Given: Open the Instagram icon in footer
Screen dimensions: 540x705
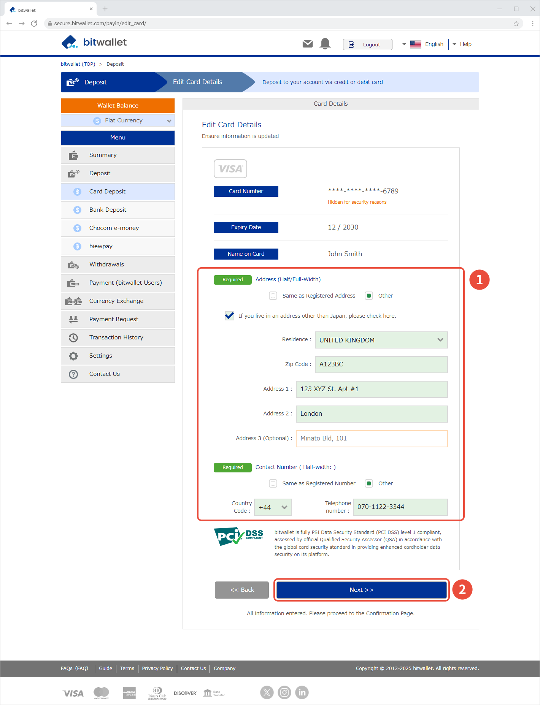Looking at the screenshot, I should [284, 692].
